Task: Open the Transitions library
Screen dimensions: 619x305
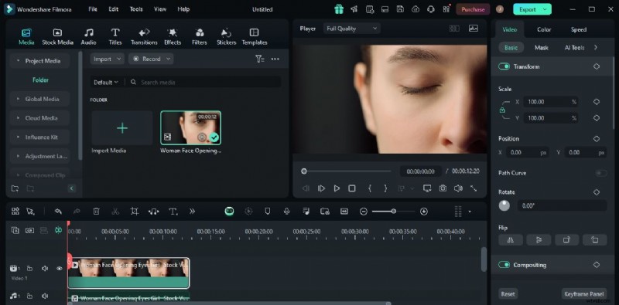Action: pos(144,36)
